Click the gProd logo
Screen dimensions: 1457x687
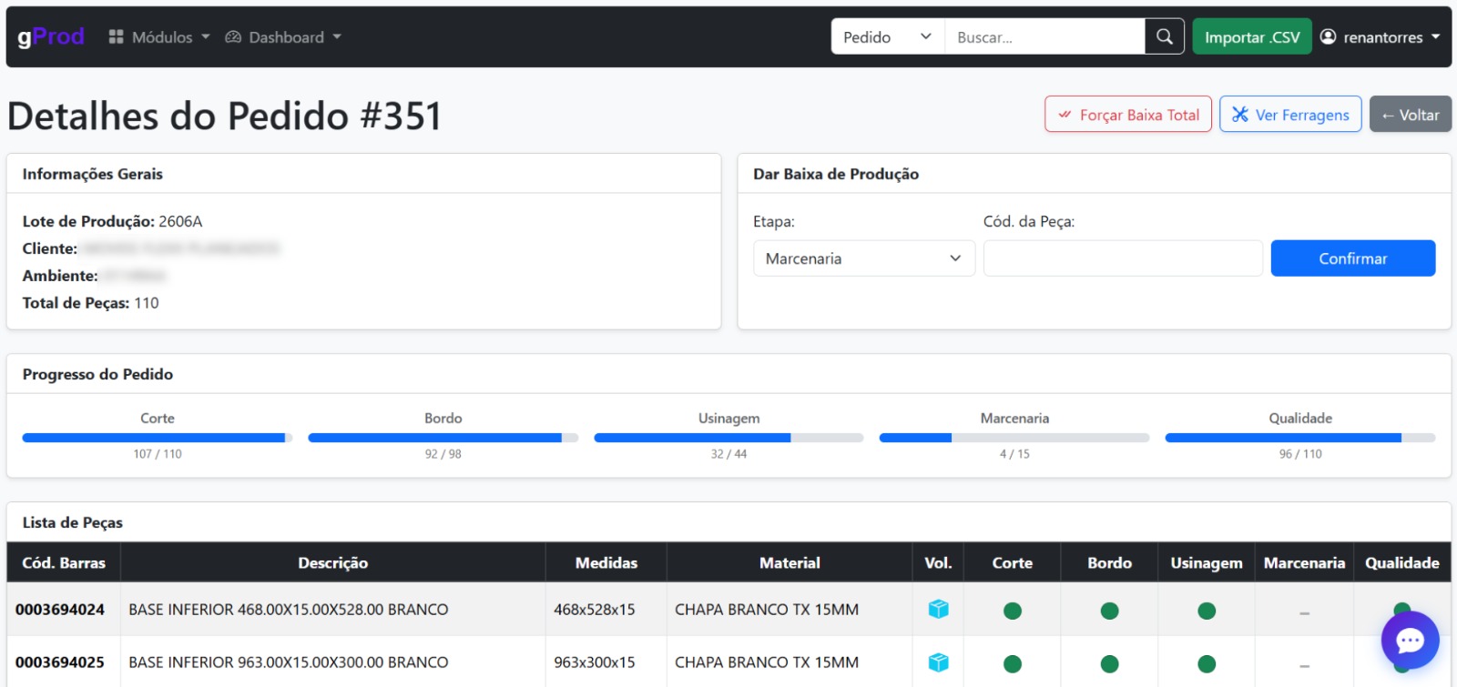[51, 36]
